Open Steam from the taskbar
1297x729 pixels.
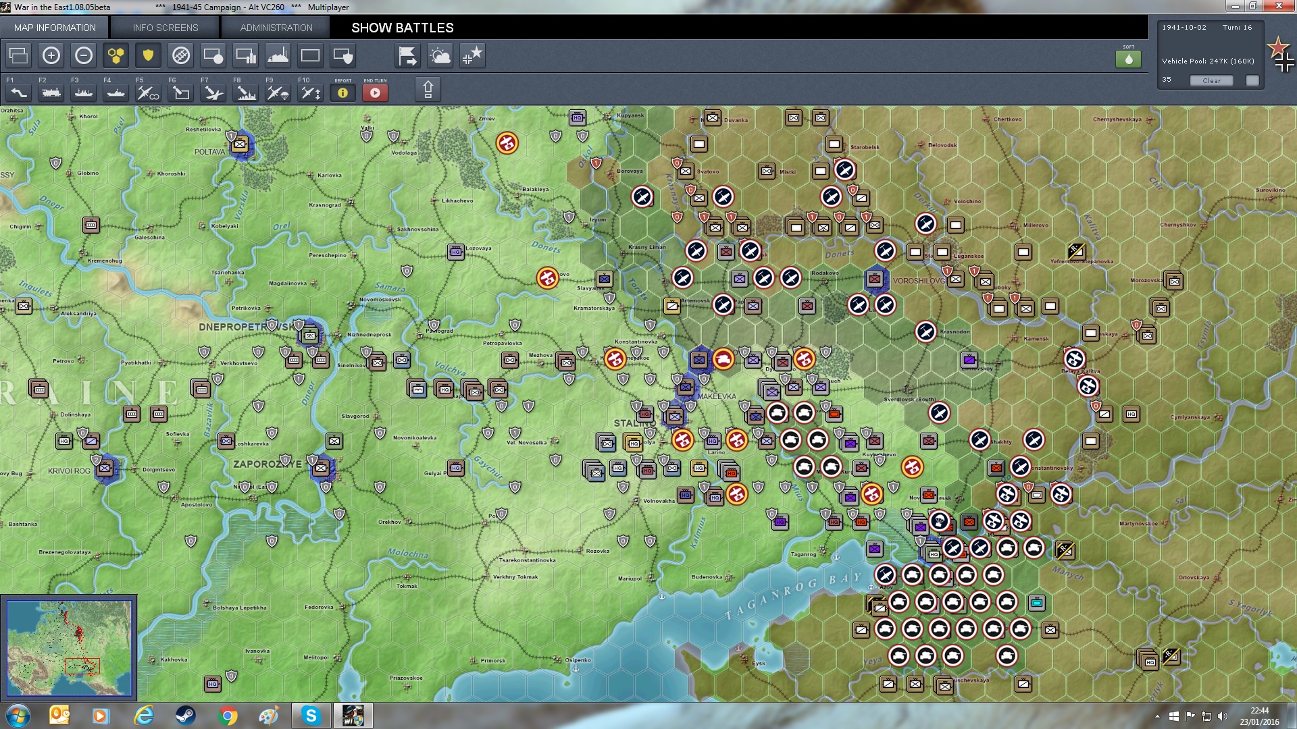185,715
